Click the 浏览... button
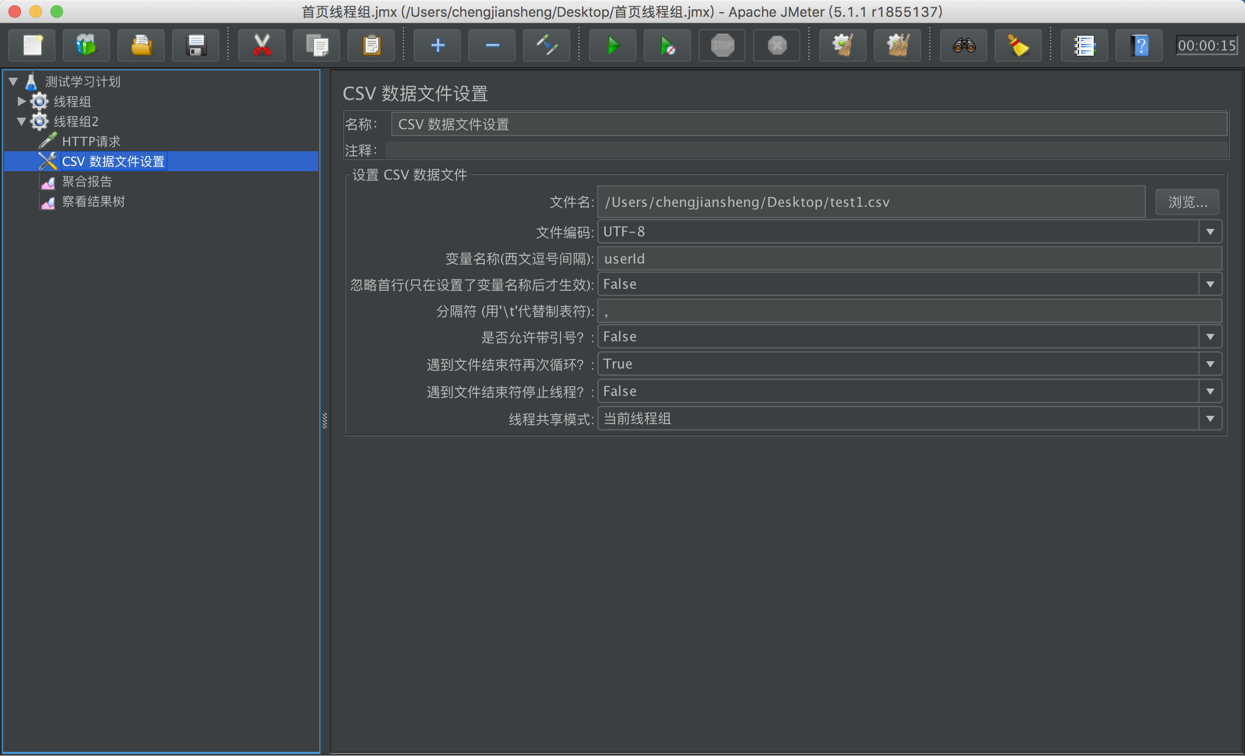The height and width of the screenshot is (756, 1245). pos(1187,202)
